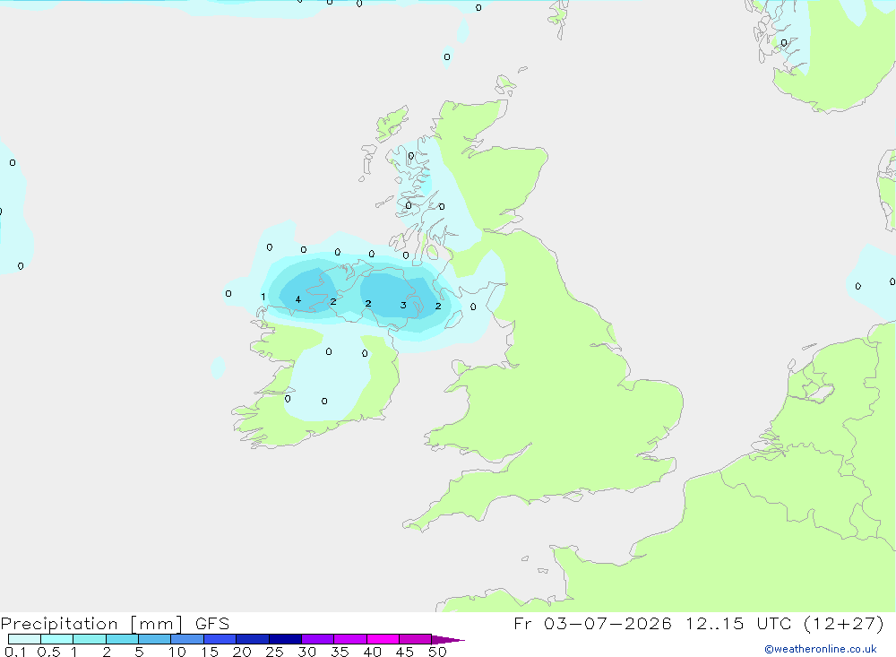This screenshot has width=896, height=657.
Task: Select the legend swatch between 5 and 10
Action: coord(155,639)
